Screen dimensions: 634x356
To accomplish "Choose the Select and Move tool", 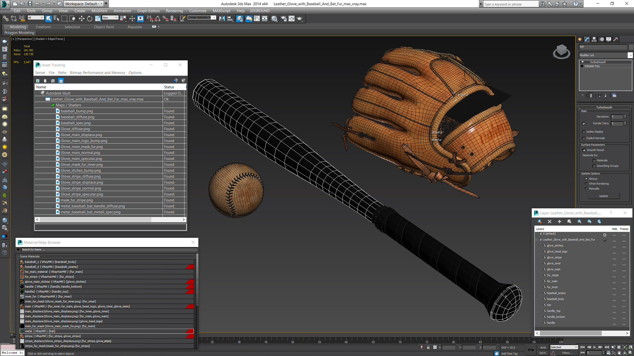I will tap(82, 18).
